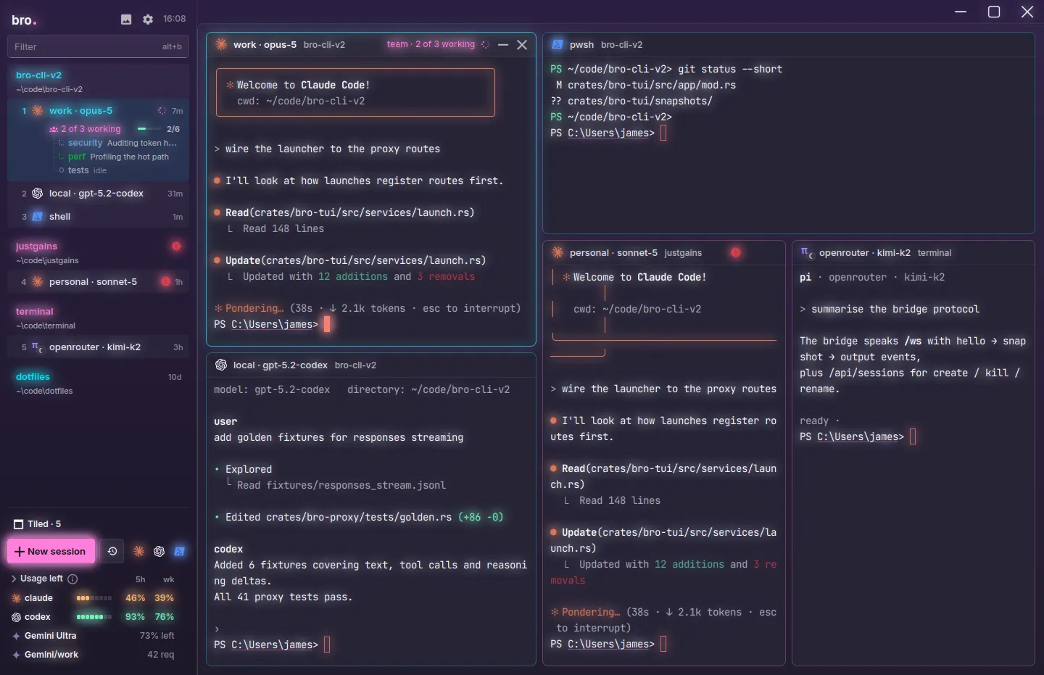1044x675 pixels.
Task: Launch Claude from the icon beside the history button
Action: click(x=139, y=552)
